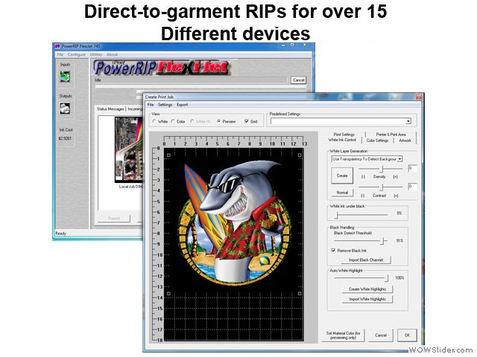Click the Contrast value input field
Viewport: 477px width, 357px height.
pos(412,187)
